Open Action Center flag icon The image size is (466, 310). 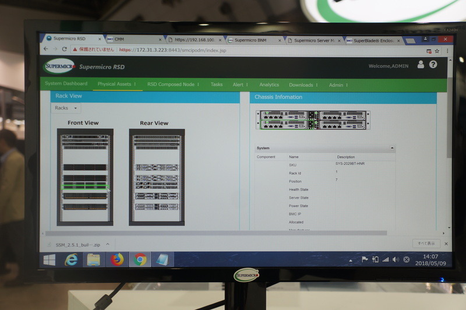click(365, 259)
